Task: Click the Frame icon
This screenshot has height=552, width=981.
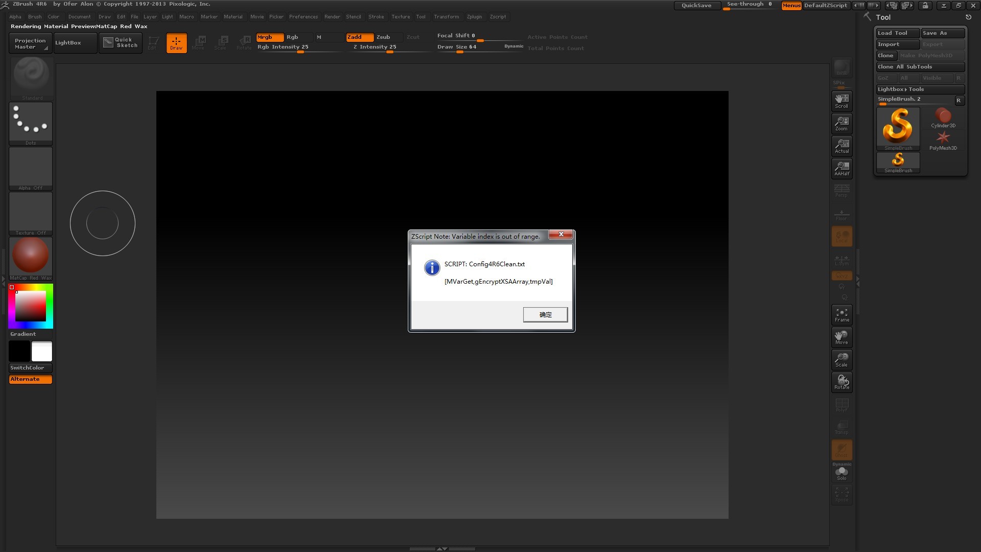Action: click(842, 315)
